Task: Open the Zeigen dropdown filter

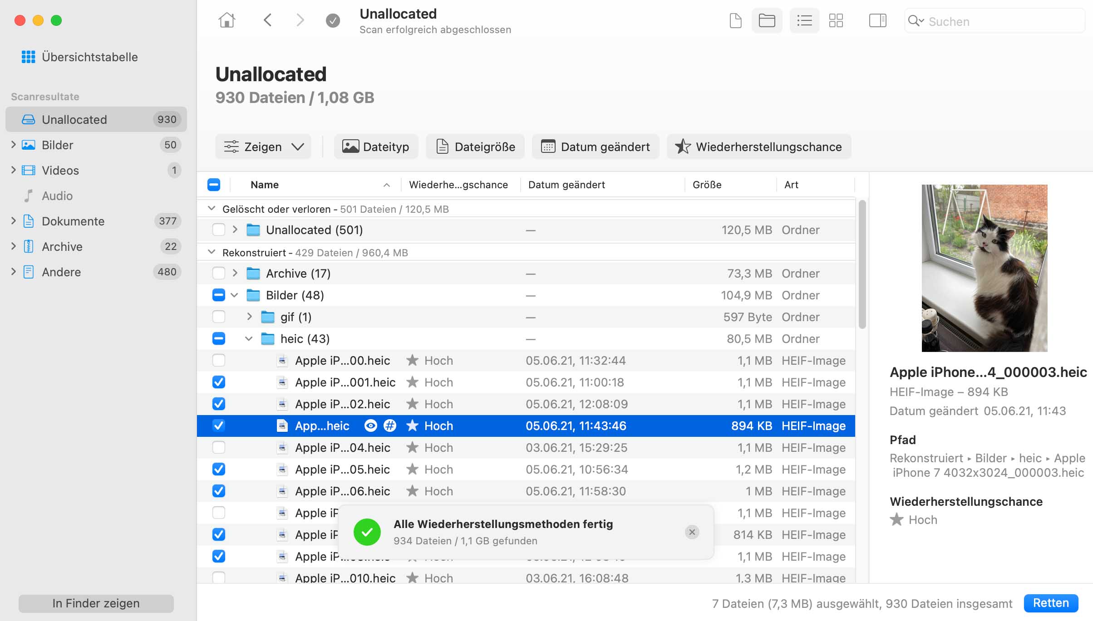Action: point(263,147)
